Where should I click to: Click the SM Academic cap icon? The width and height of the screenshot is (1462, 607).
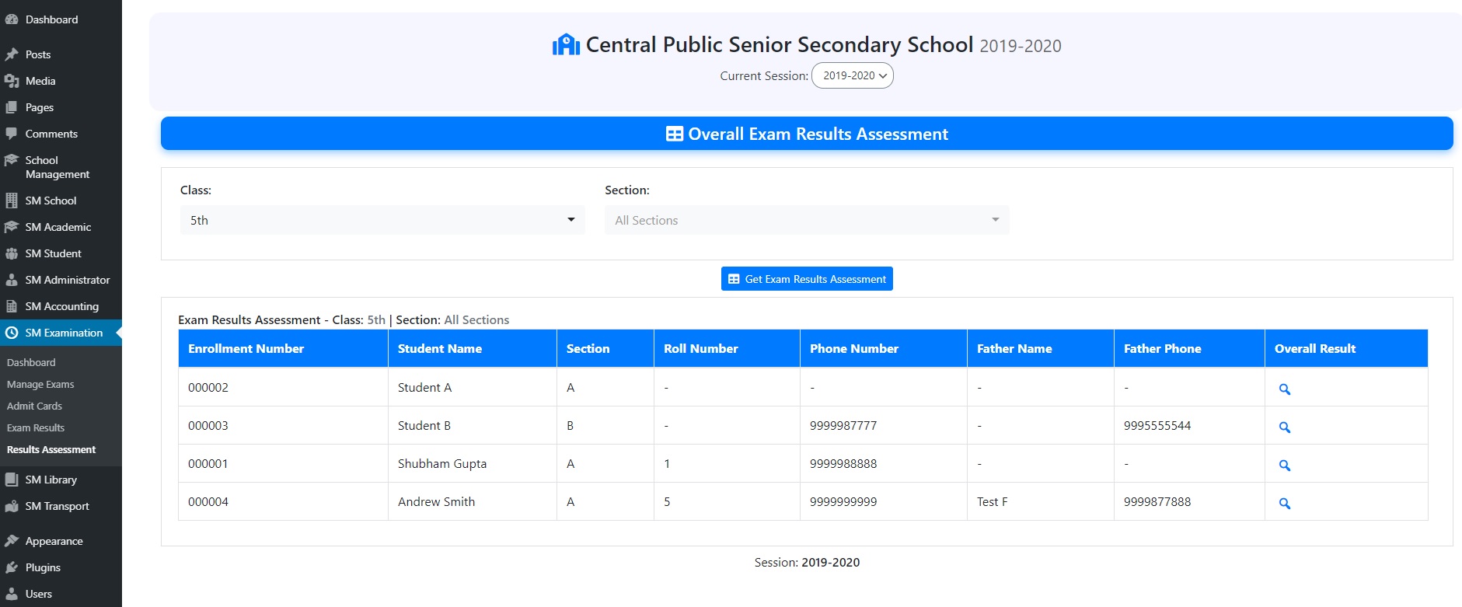click(12, 227)
